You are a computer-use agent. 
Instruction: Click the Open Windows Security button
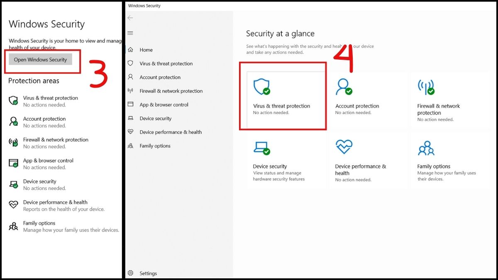coord(40,59)
